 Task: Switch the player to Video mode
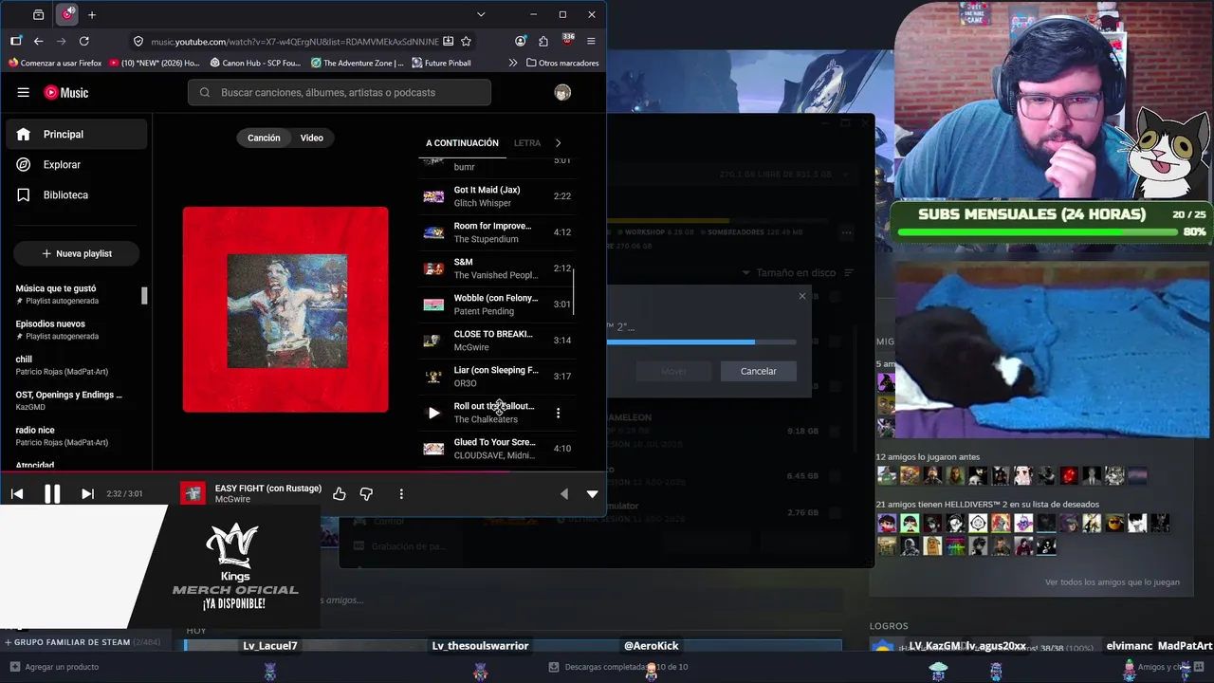coord(312,138)
